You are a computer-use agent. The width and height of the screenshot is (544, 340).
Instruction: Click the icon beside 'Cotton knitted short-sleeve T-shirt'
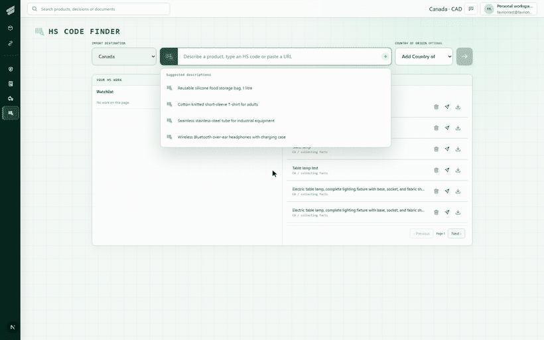[x=169, y=104]
